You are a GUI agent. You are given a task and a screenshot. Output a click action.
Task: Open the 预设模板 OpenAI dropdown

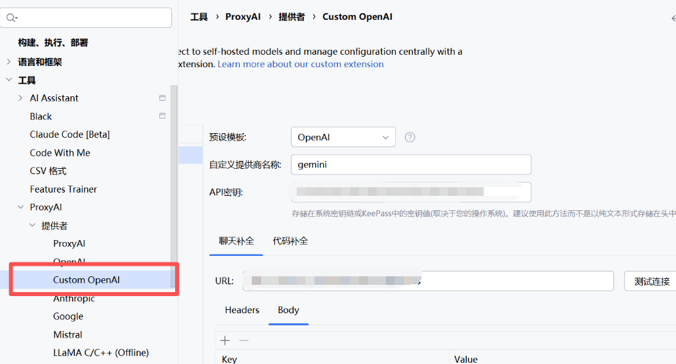point(343,137)
